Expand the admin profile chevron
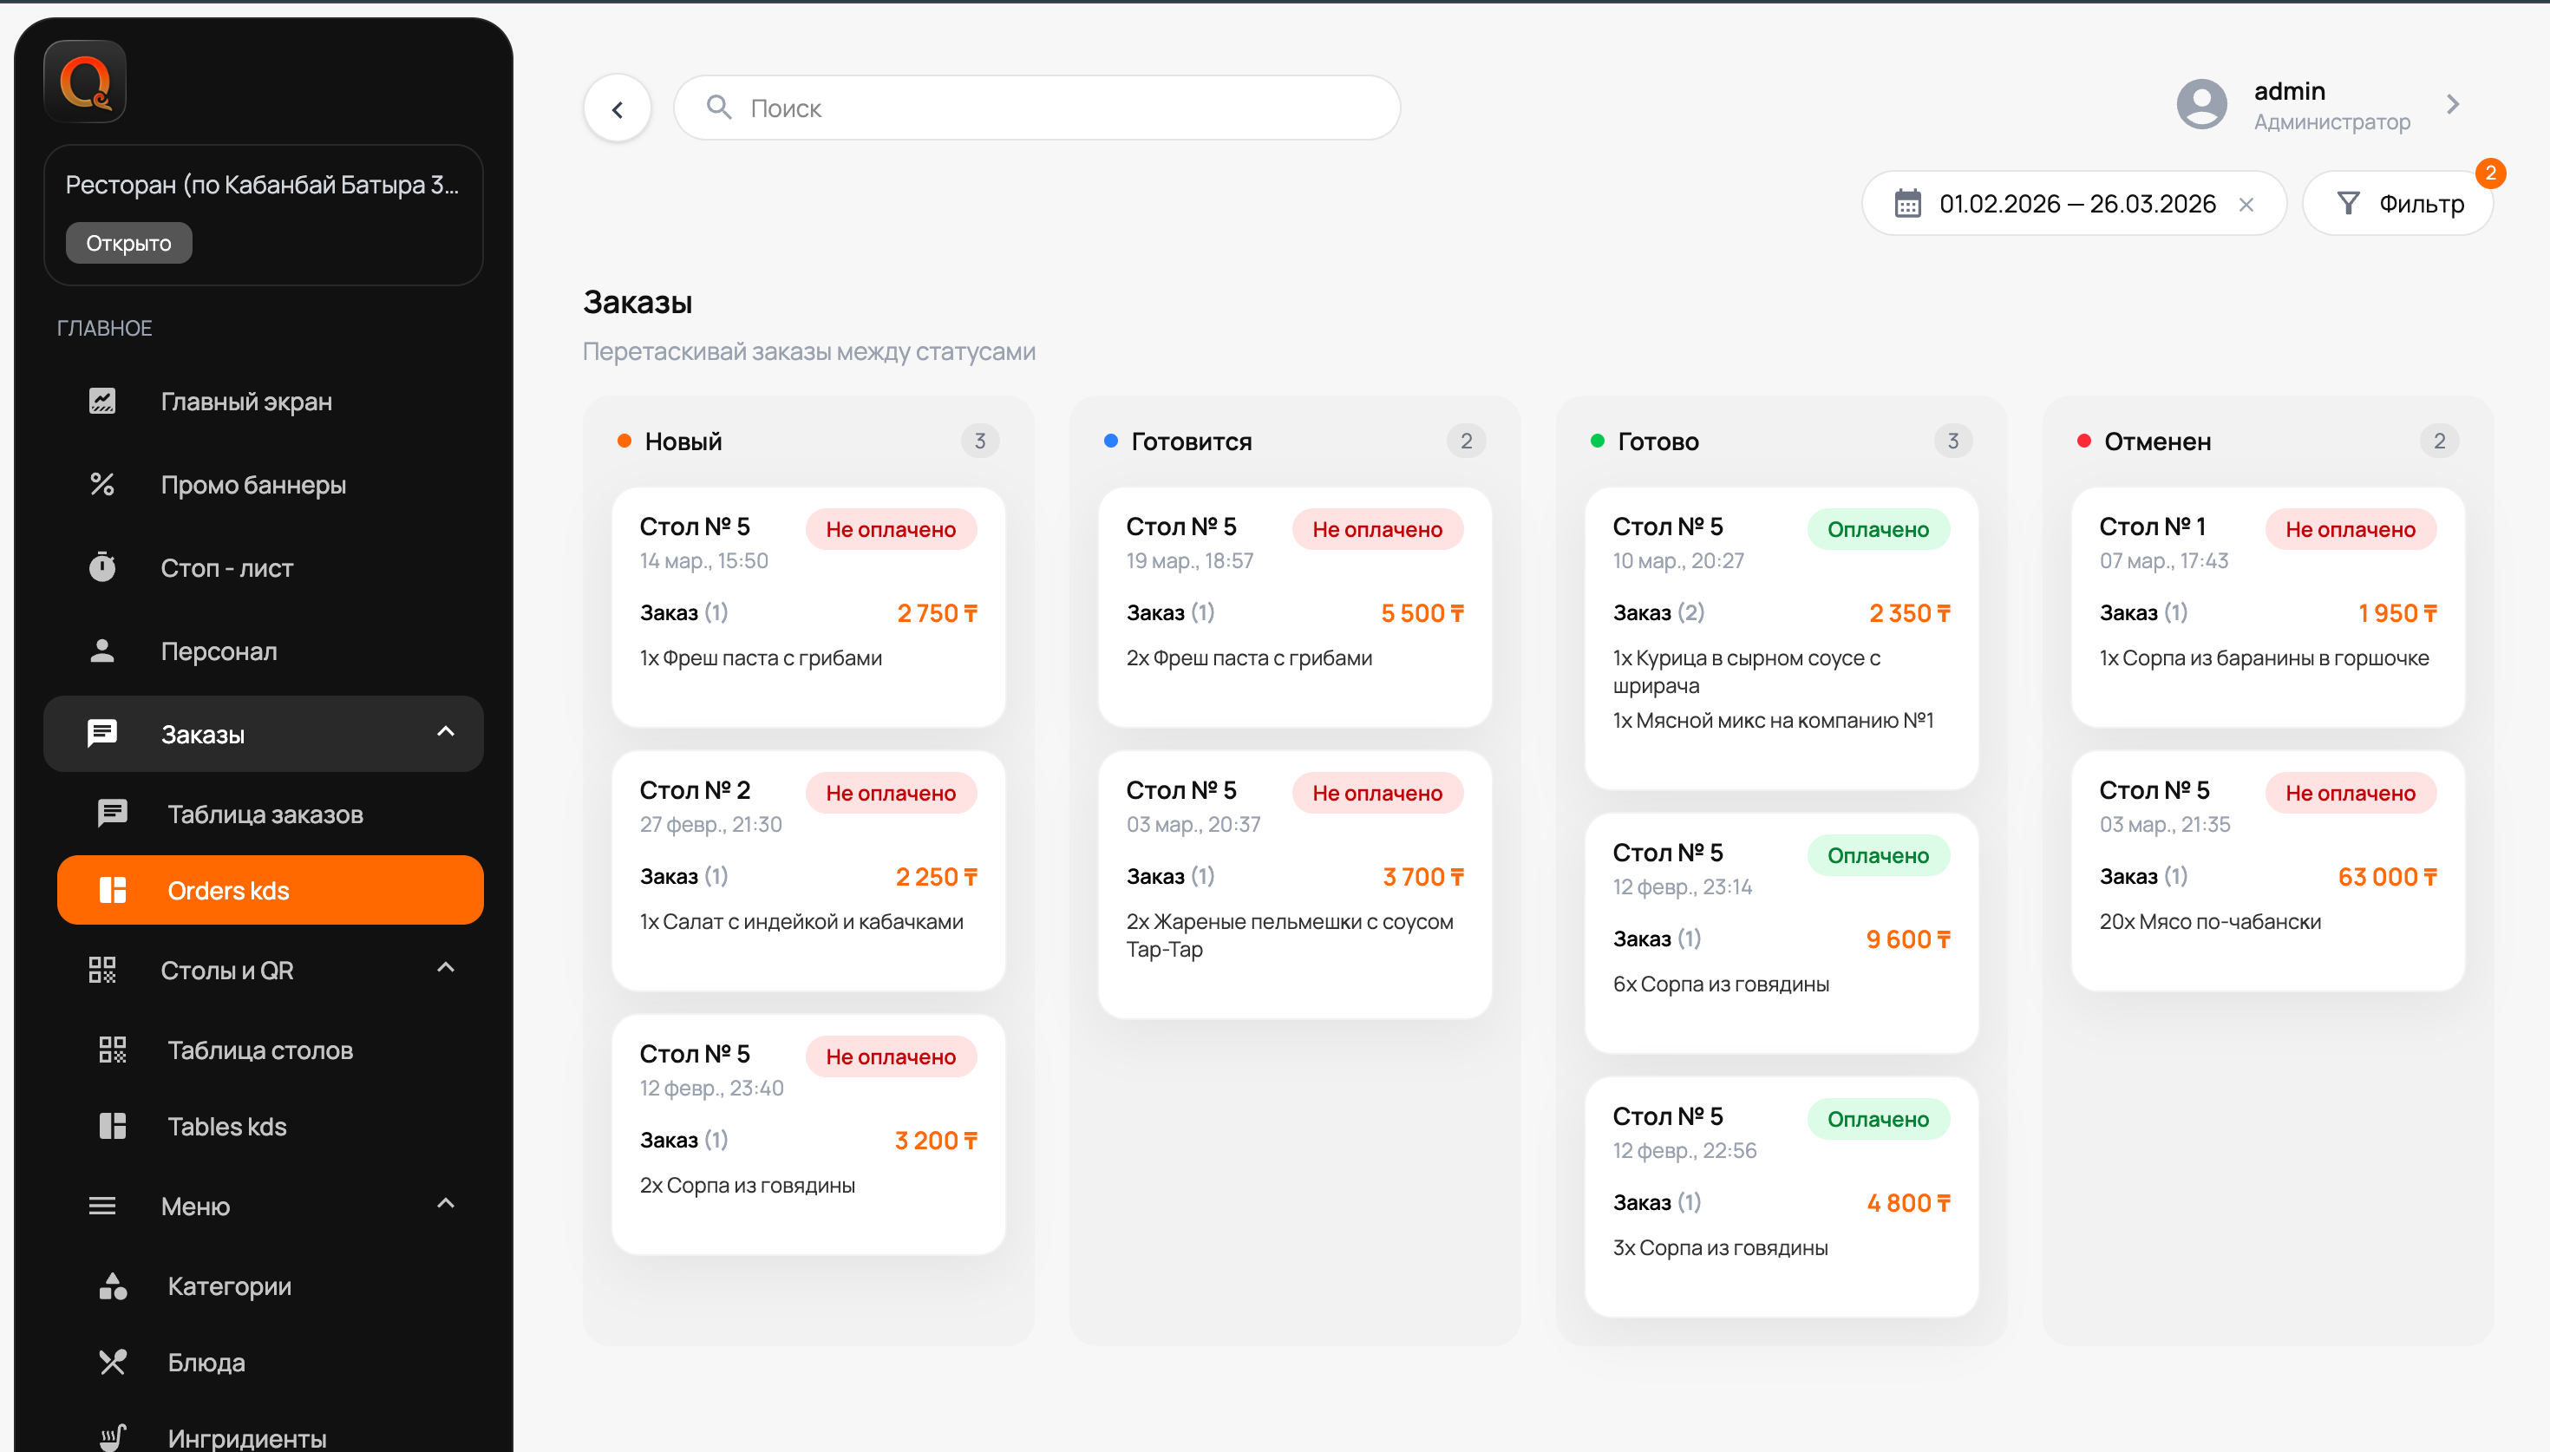 point(2452,105)
